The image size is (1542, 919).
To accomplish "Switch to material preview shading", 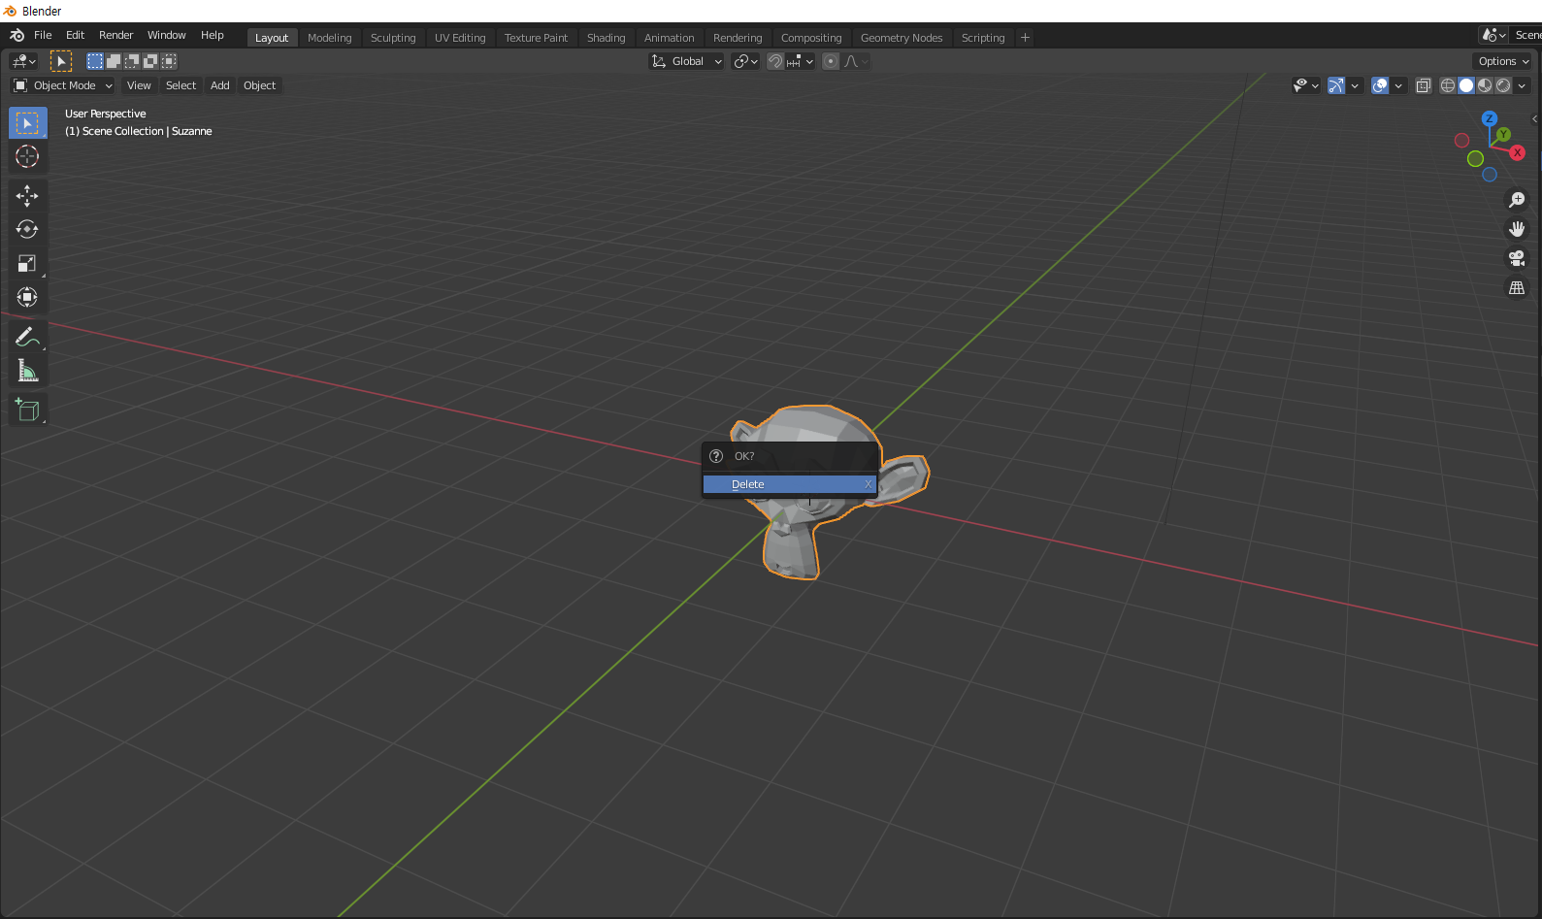I will click(x=1485, y=85).
